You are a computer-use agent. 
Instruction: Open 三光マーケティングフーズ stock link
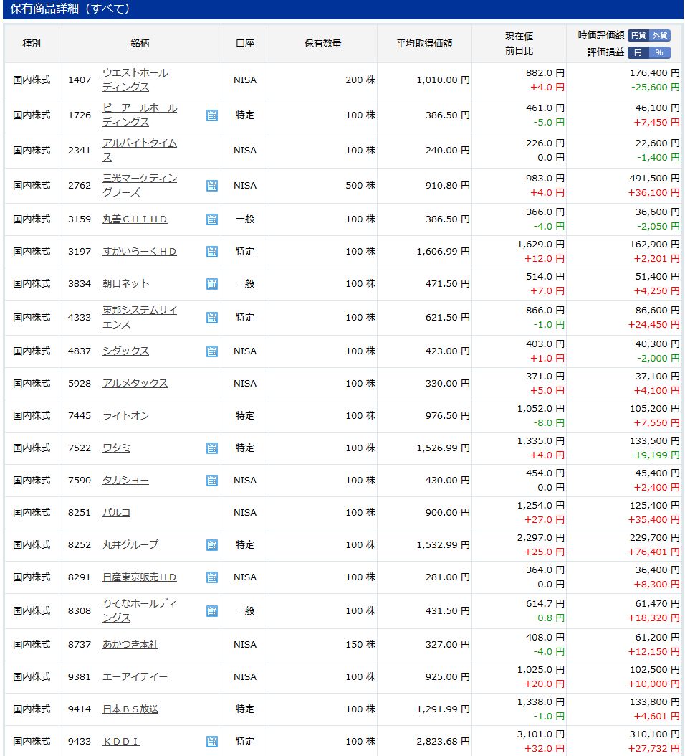(x=140, y=186)
